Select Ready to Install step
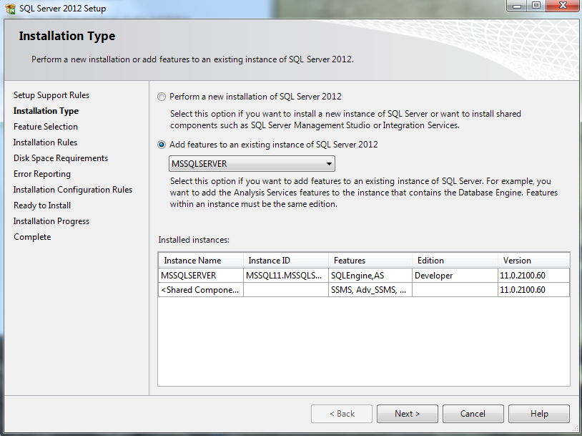 click(42, 205)
